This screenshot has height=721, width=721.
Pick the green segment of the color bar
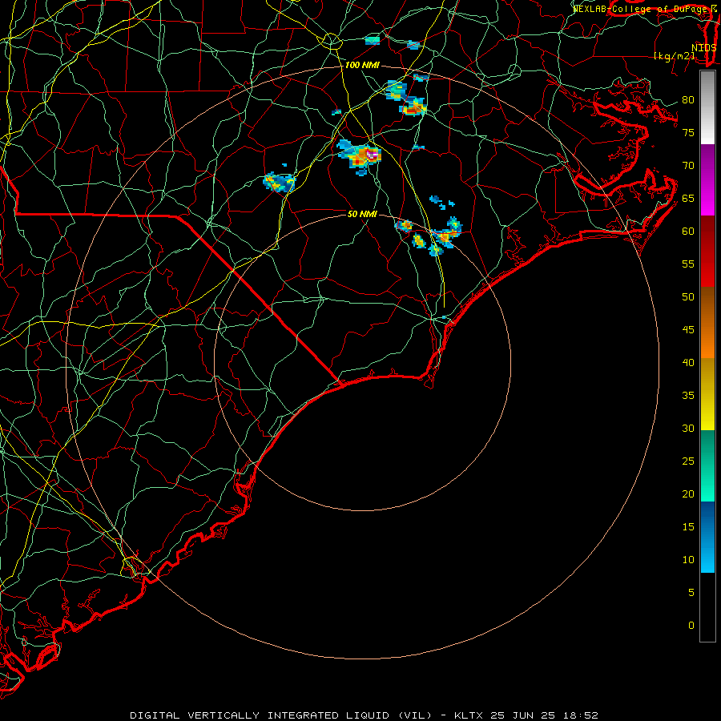[707, 465]
